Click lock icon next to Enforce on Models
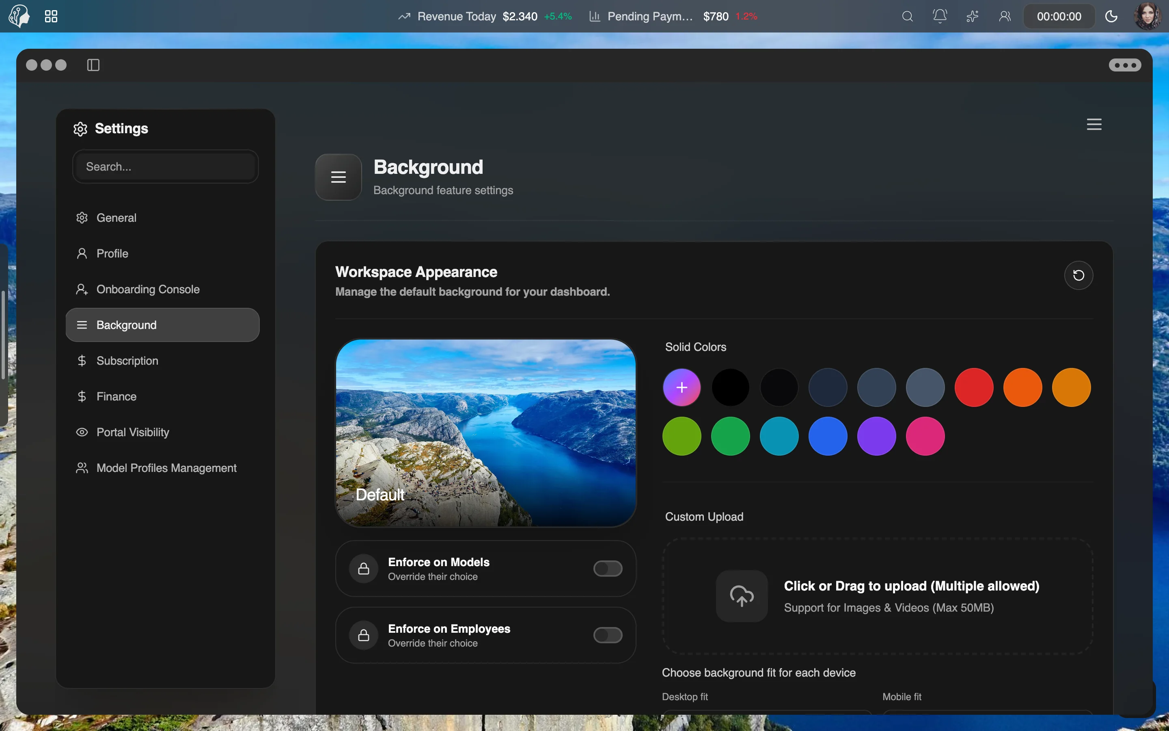1169x731 pixels. 363,569
